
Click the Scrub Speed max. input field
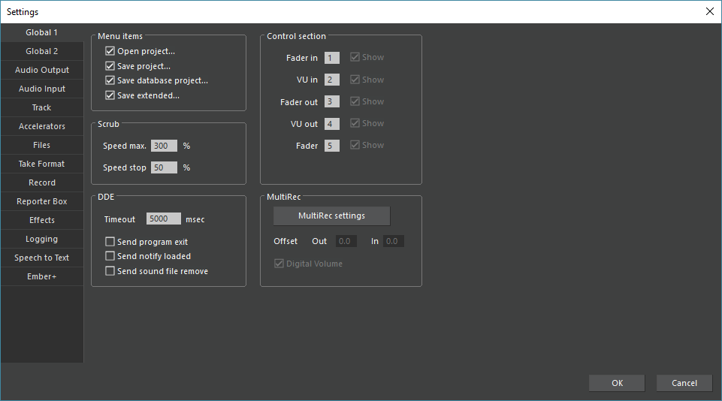point(164,146)
